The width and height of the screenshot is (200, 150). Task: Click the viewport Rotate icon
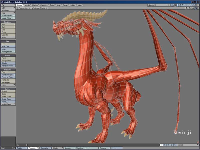190,8
